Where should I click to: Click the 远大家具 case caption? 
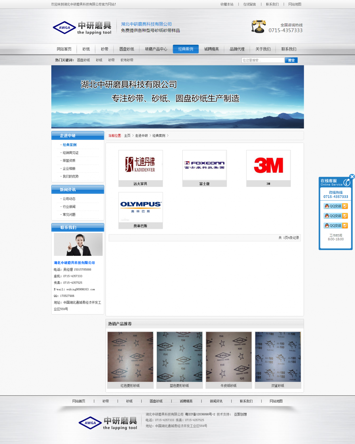140,184
